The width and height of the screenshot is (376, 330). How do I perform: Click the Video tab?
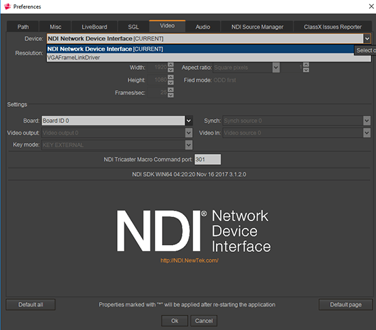point(167,26)
